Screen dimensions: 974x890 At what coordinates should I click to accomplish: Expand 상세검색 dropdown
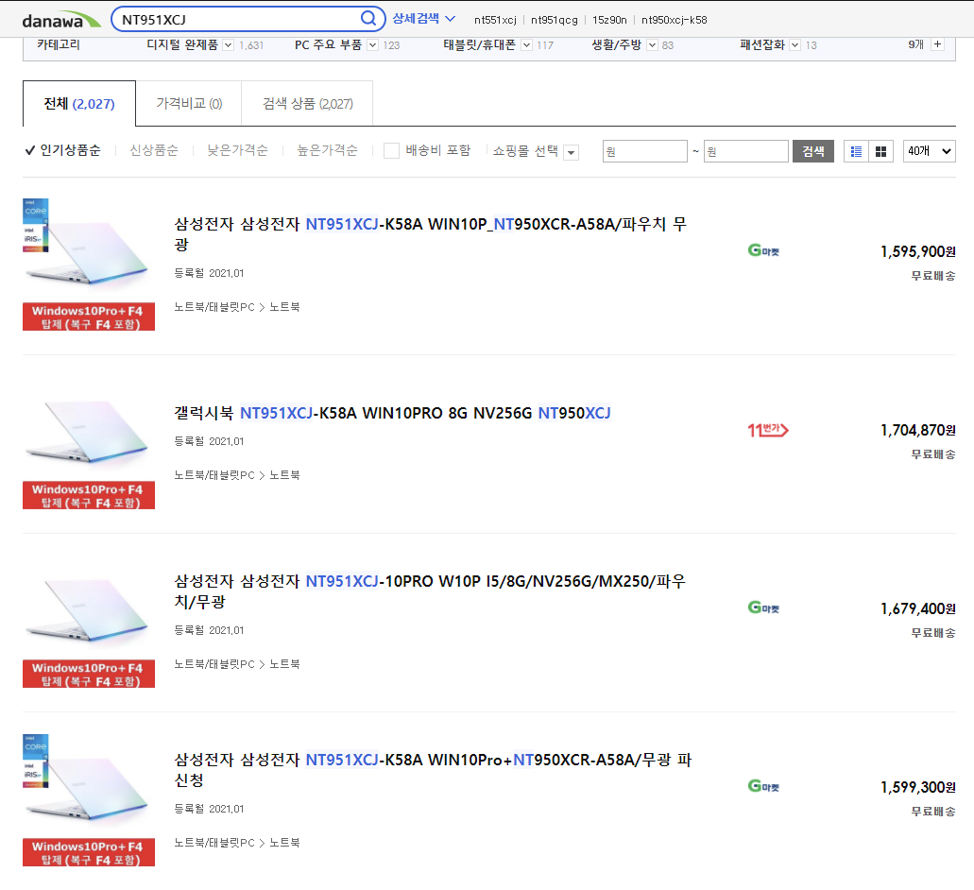(423, 19)
